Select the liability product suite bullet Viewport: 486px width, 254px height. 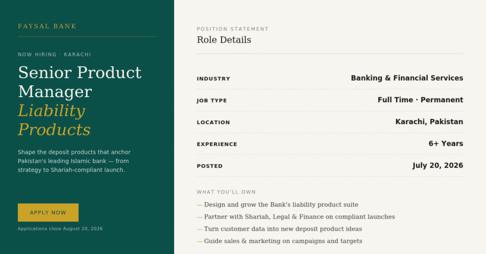click(x=277, y=205)
